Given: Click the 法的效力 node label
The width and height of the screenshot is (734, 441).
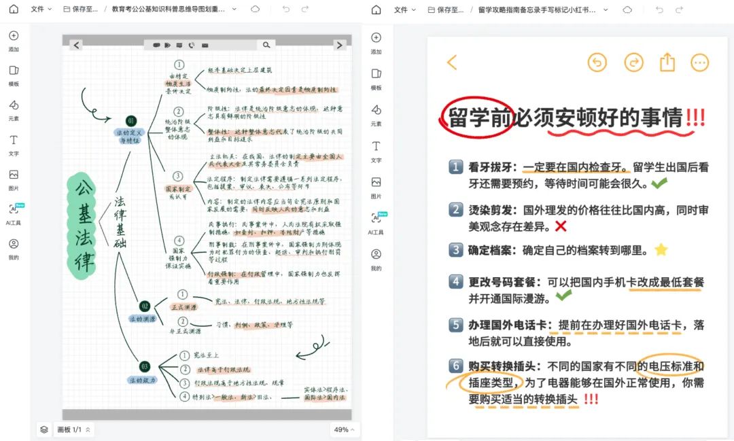Looking at the screenshot, I should [142, 380].
